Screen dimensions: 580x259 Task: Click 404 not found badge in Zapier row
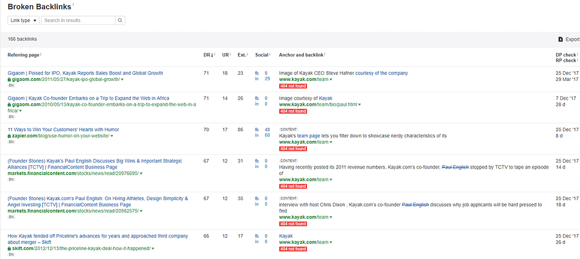click(293, 149)
